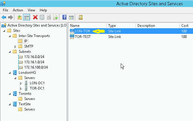Click the Forward arrow toolbar icon
193x121 pixels.
coord(11,17)
